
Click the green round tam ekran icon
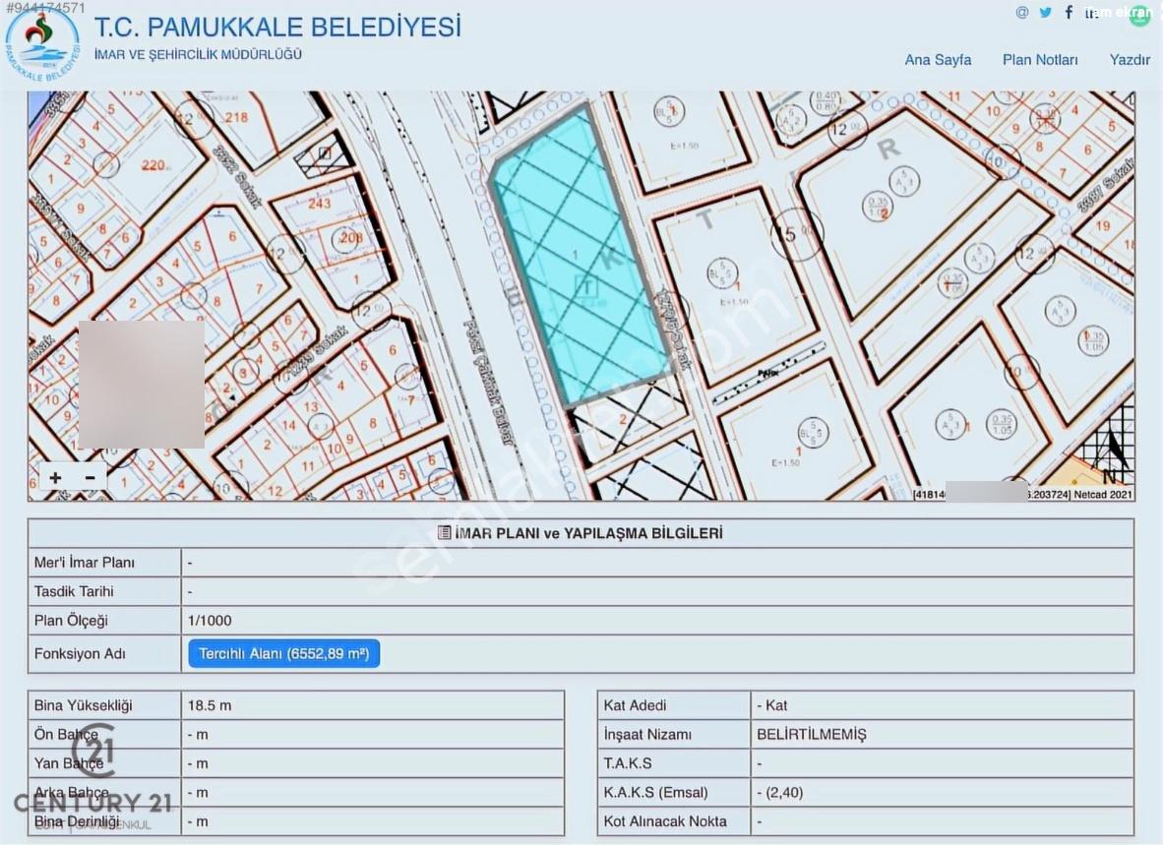[x=1140, y=15]
